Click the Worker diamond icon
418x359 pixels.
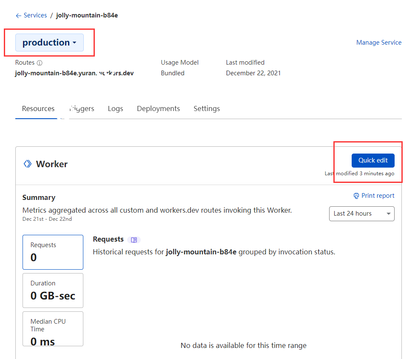(28, 164)
